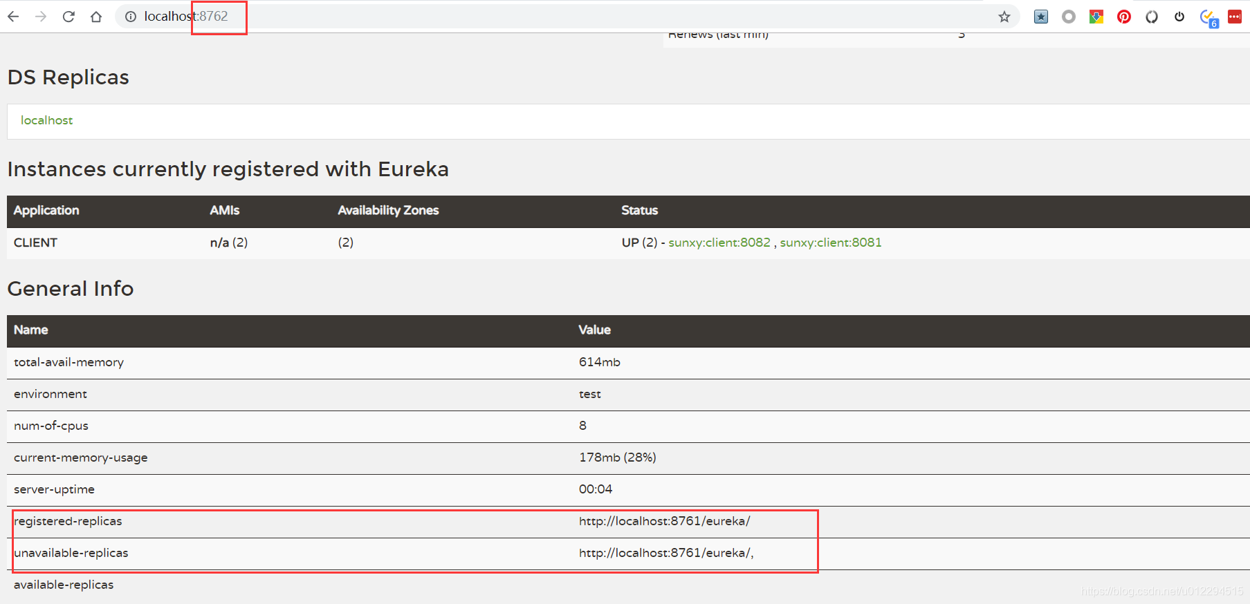This screenshot has width=1250, height=604.
Task: Select the unavailable-replicas row name
Action: [x=71, y=553]
